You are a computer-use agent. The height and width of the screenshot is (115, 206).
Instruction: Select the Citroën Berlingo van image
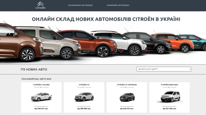click(x=170, y=97)
